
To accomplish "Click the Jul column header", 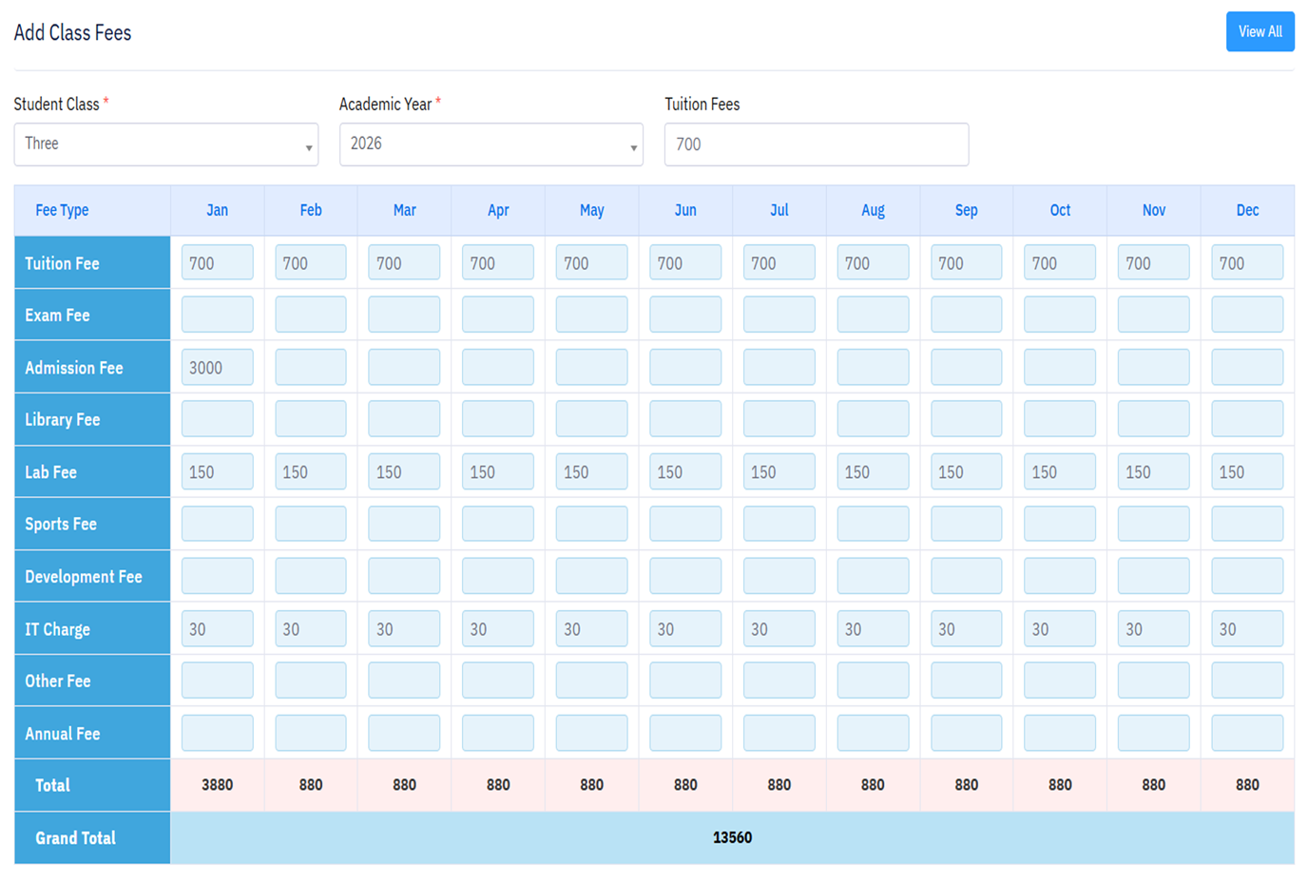I will pos(779,210).
